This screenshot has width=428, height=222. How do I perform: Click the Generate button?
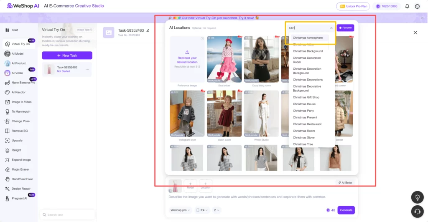coord(346,210)
